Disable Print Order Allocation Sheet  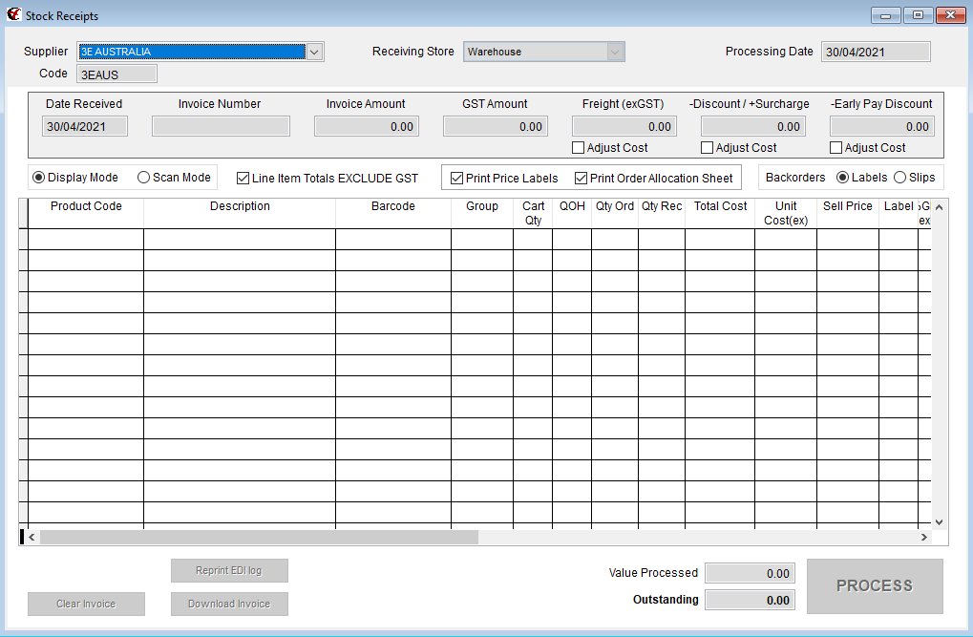(x=580, y=178)
